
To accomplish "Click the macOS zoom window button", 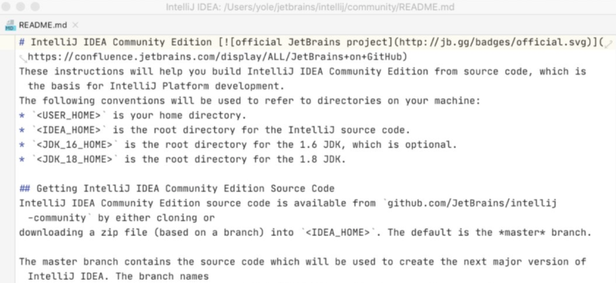I will coord(35,7).
